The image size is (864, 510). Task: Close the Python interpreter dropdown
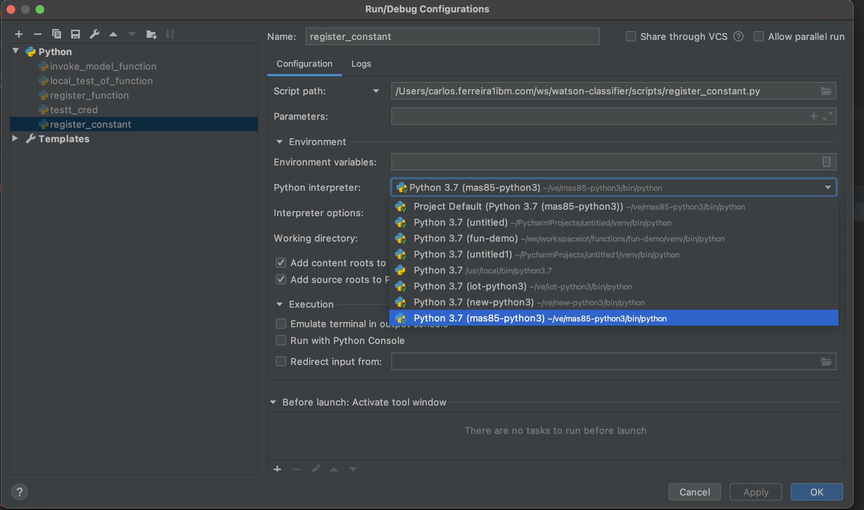(828, 188)
